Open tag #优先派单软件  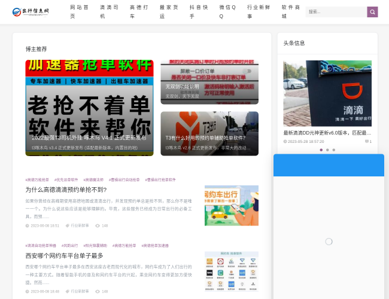pyautogui.click(x=66, y=180)
